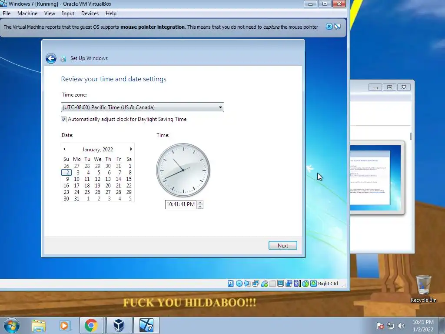Select the Windows 7 VM taskbar button

pos(146,325)
